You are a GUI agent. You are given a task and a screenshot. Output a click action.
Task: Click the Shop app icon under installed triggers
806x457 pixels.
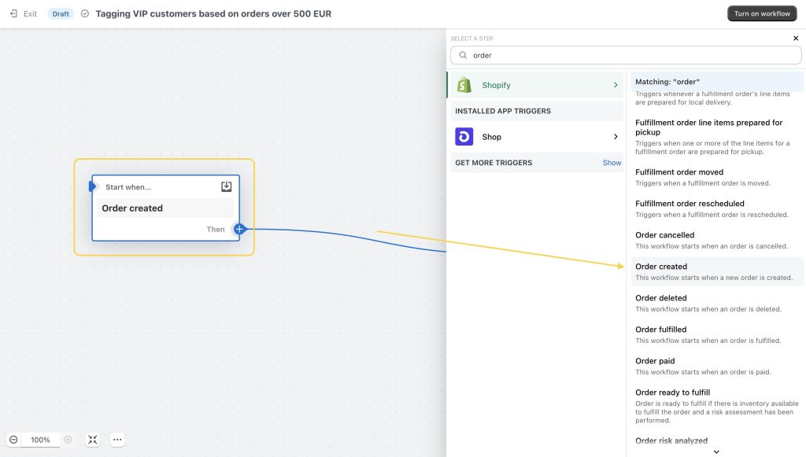click(464, 136)
